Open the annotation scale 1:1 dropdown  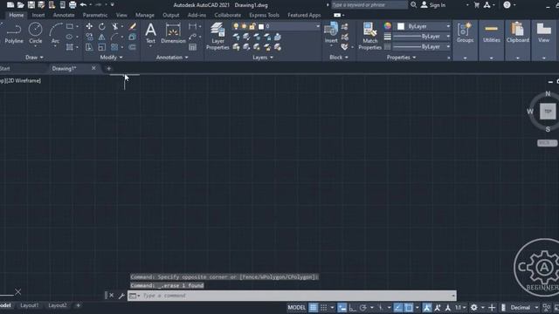pyautogui.click(x=460, y=308)
